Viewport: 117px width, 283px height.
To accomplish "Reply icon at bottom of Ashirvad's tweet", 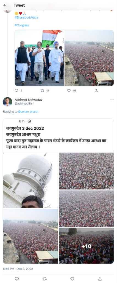I will pos(16,279).
